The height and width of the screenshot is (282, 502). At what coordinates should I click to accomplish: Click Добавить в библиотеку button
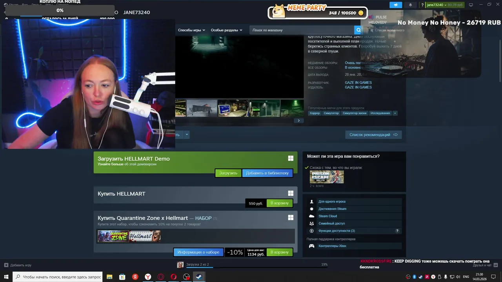tap(267, 173)
